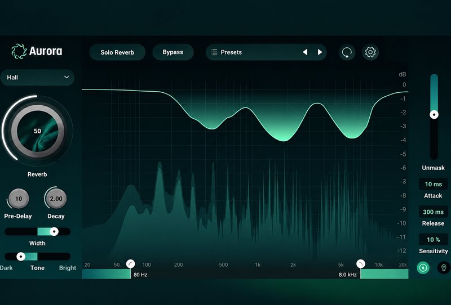Click the 10 % Sensitivity value field

[434, 239]
